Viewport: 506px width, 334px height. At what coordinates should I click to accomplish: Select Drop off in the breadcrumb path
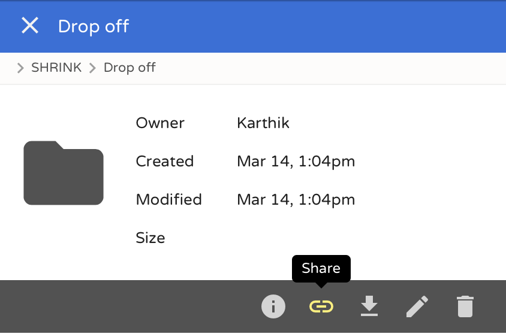pos(129,68)
